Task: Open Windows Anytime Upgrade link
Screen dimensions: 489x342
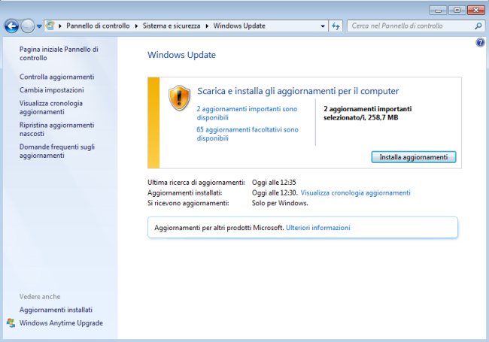Action: (61, 323)
